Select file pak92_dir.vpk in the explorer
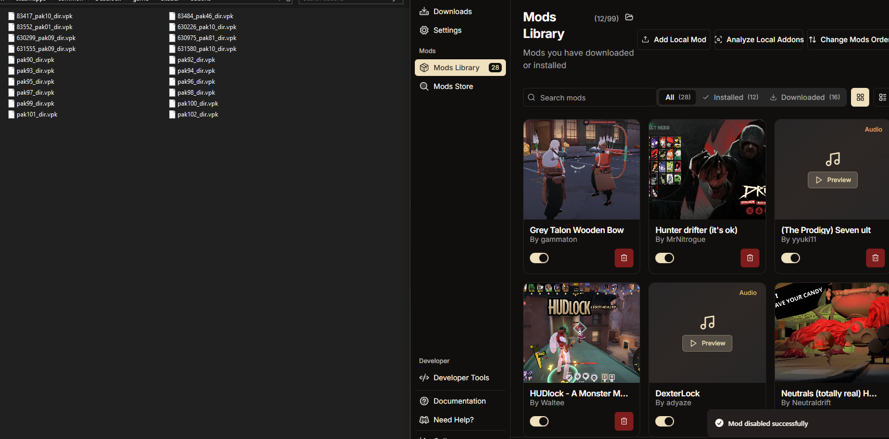This screenshot has width=889, height=439. (192, 60)
